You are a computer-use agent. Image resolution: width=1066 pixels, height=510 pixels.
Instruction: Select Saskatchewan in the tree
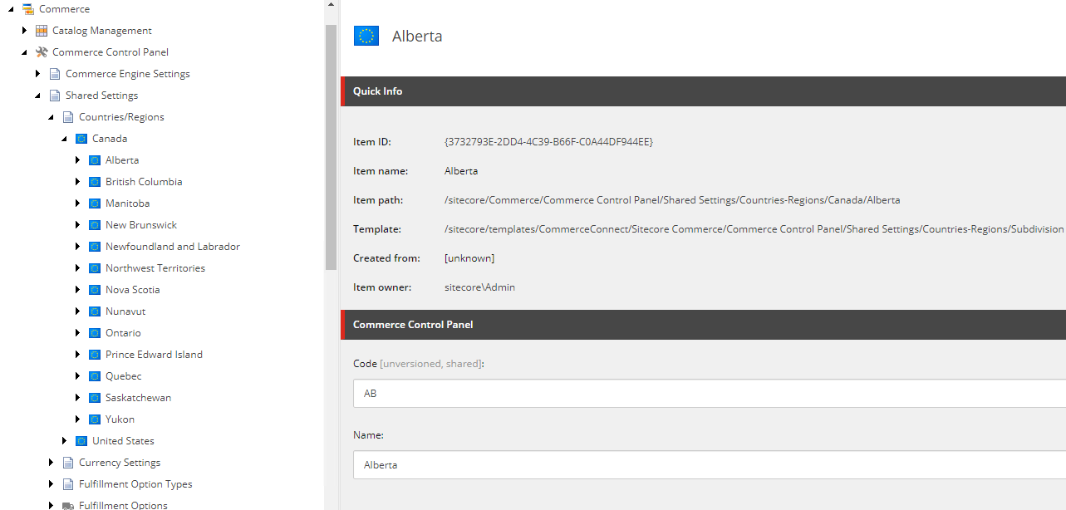[x=138, y=398]
